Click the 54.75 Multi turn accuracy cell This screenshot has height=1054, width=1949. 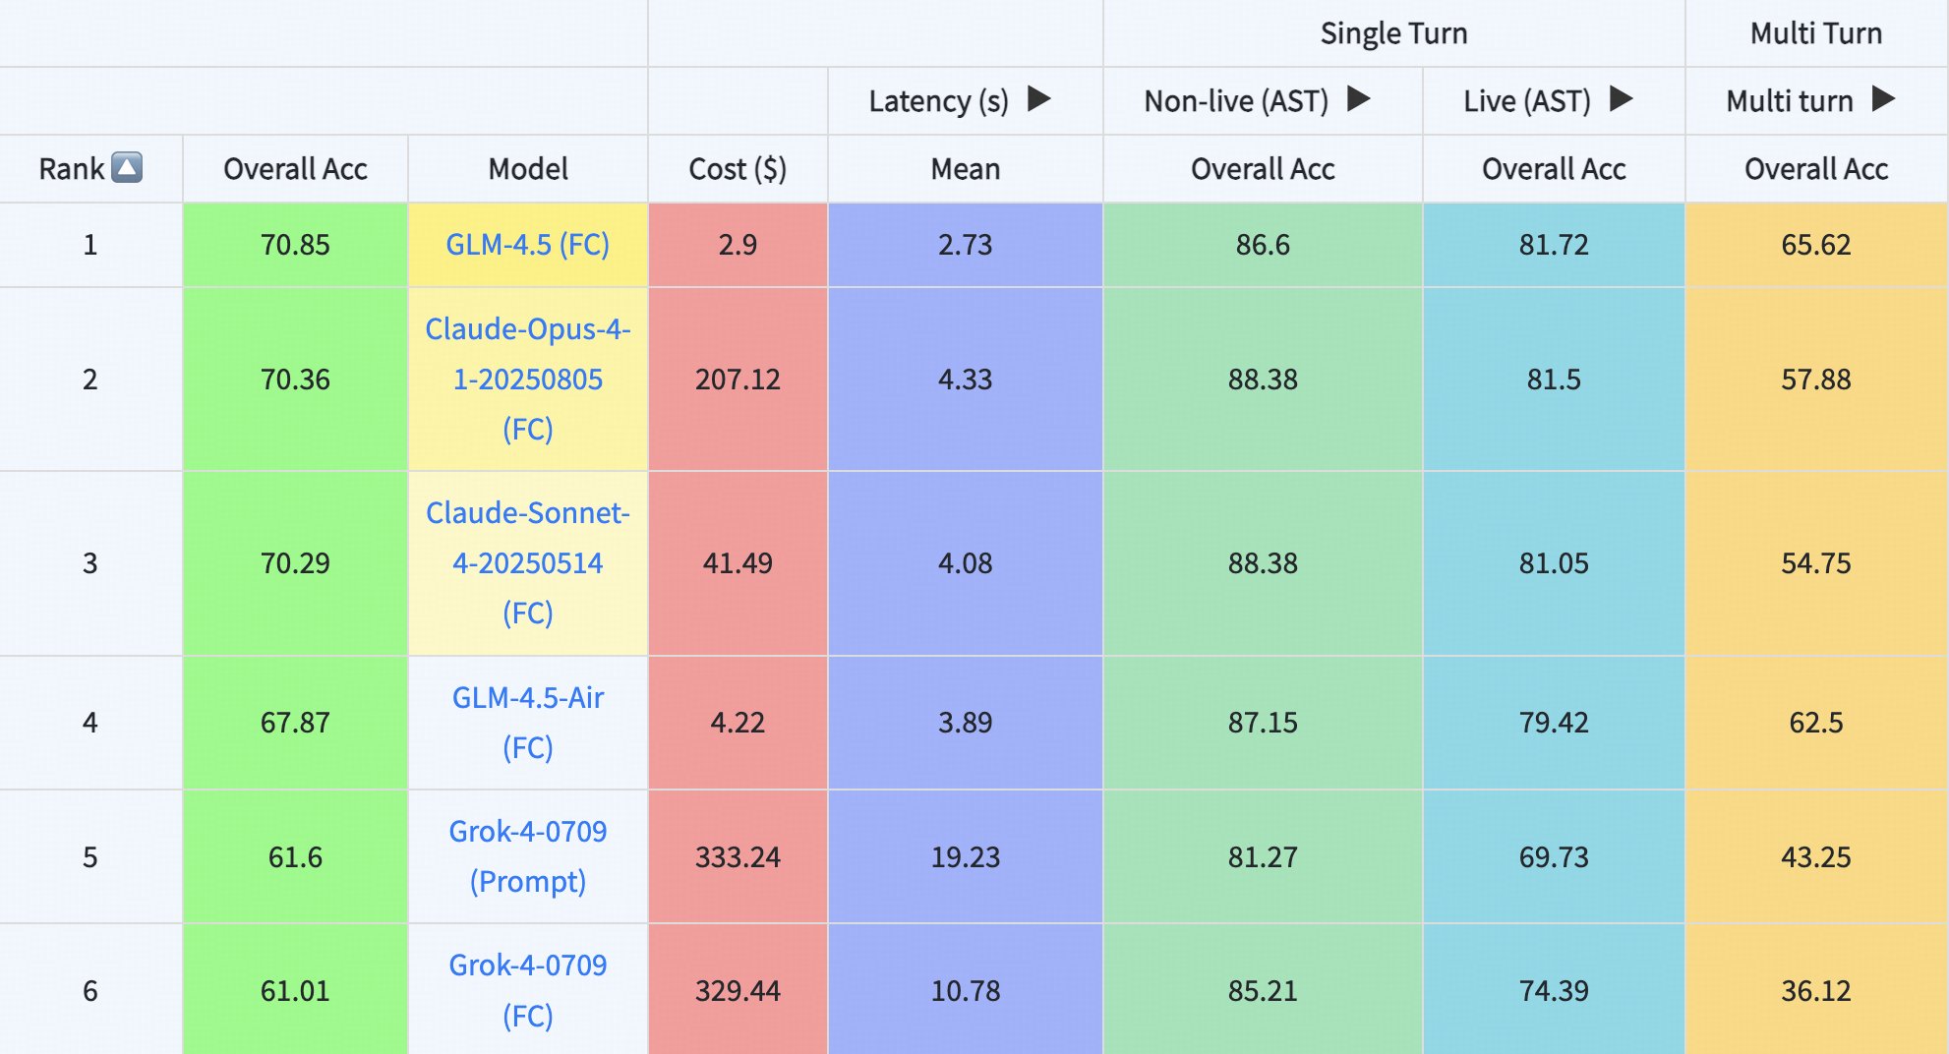coord(1816,562)
